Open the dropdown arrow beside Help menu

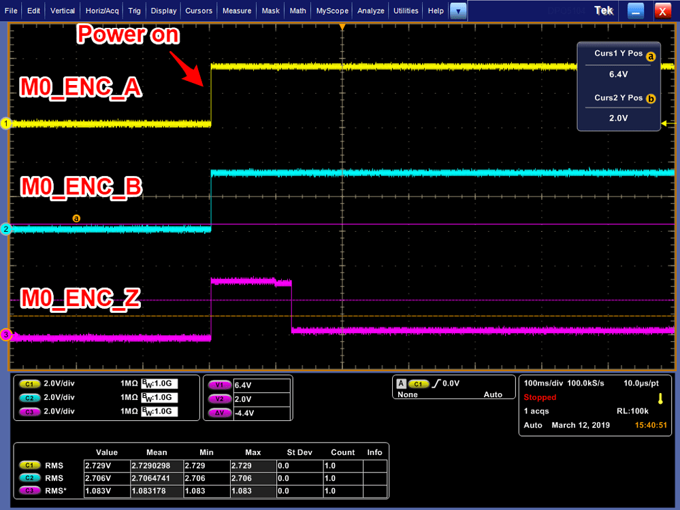coord(457,10)
